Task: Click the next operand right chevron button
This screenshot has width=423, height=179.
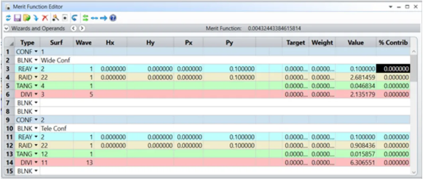Action: pos(82,29)
